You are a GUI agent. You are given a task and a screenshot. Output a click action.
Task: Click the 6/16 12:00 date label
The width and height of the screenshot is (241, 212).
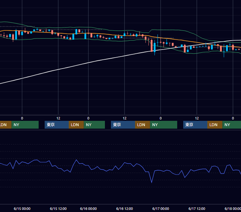pos(124,208)
